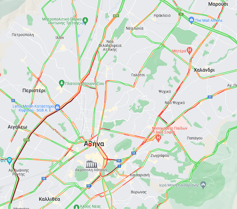Select the Μητέρα hospital marker
This screenshot has width=237, height=209.
pyautogui.click(x=189, y=51)
